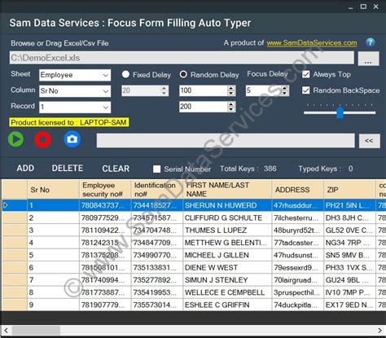Click the THUMES L LUPEZ cell
The height and width of the screenshot is (338, 386).
tap(227, 230)
